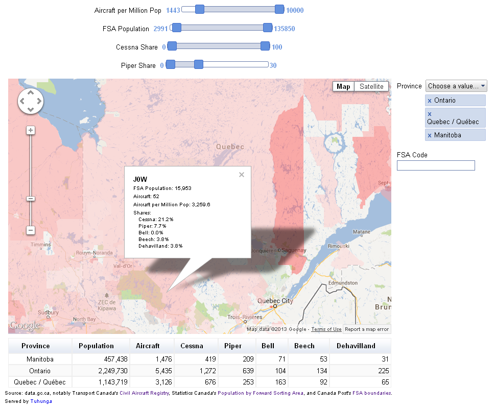
Task: Zoom out the map with the minus button
Action: (x=31, y=230)
